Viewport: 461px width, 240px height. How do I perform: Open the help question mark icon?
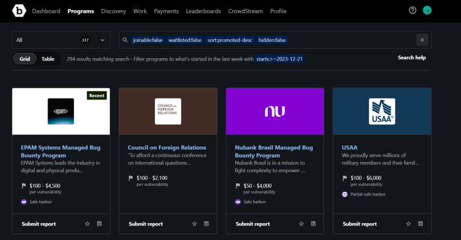(x=412, y=11)
